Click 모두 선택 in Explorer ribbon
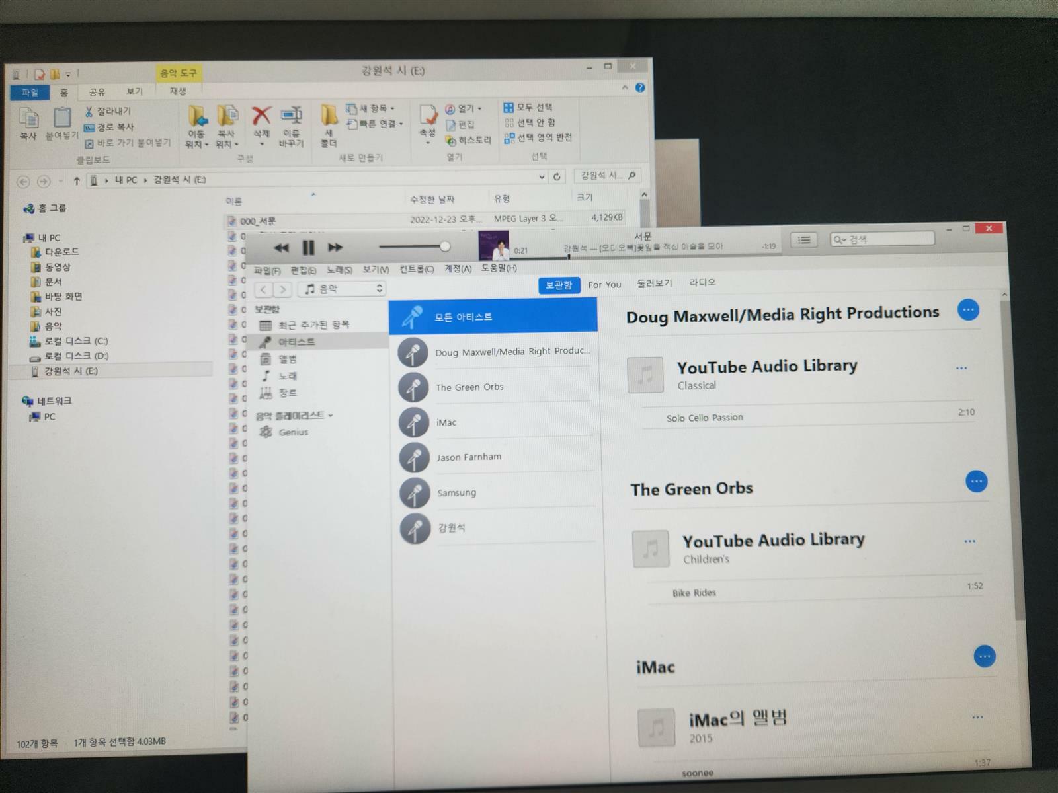The width and height of the screenshot is (1058, 793). click(x=528, y=107)
